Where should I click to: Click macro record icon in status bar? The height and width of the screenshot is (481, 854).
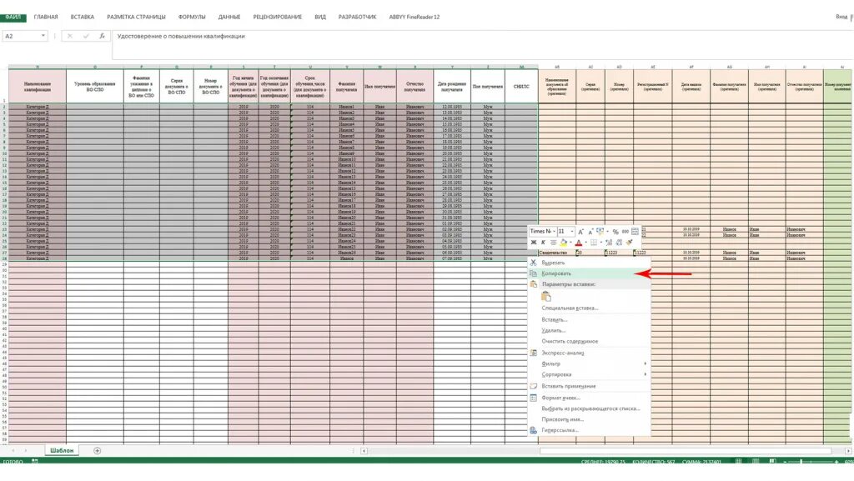tap(35, 462)
